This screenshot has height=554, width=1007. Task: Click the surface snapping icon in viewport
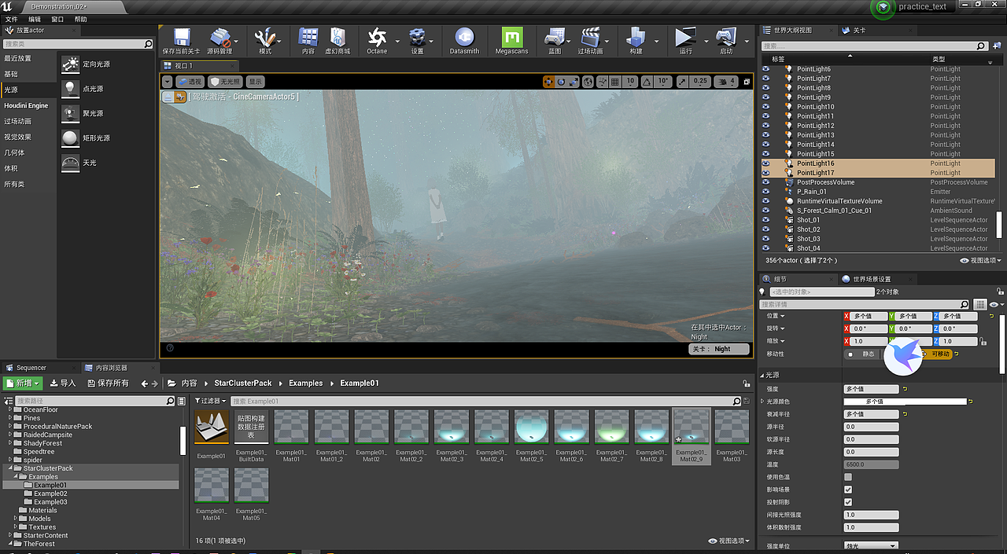click(x=602, y=82)
